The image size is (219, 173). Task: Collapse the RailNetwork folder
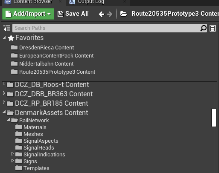click(9, 120)
